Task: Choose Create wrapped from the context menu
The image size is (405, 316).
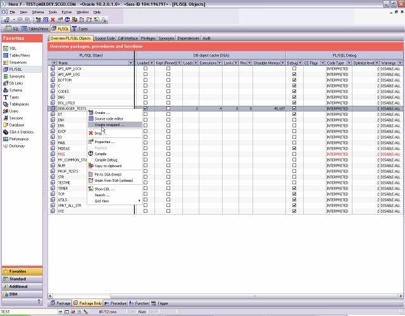Action: (x=109, y=125)
